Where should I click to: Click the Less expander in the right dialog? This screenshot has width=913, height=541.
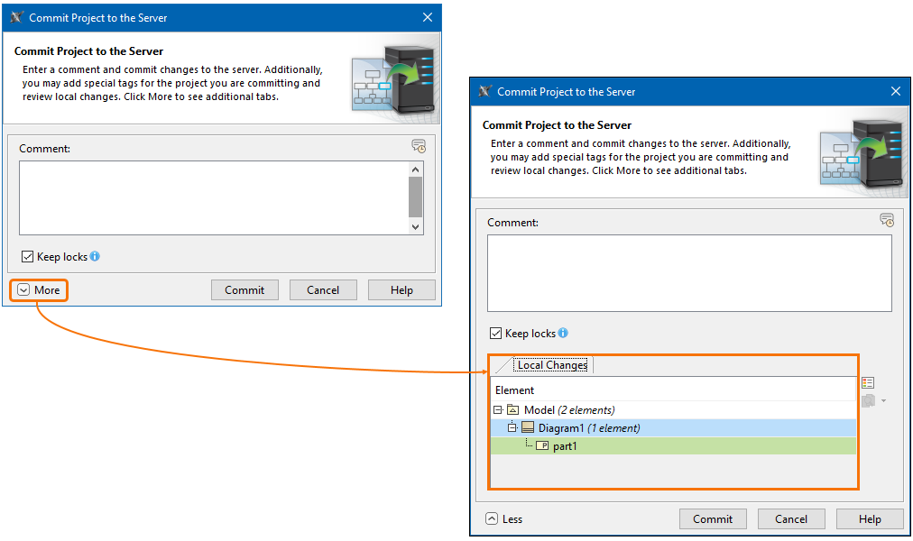coord(504,518)
